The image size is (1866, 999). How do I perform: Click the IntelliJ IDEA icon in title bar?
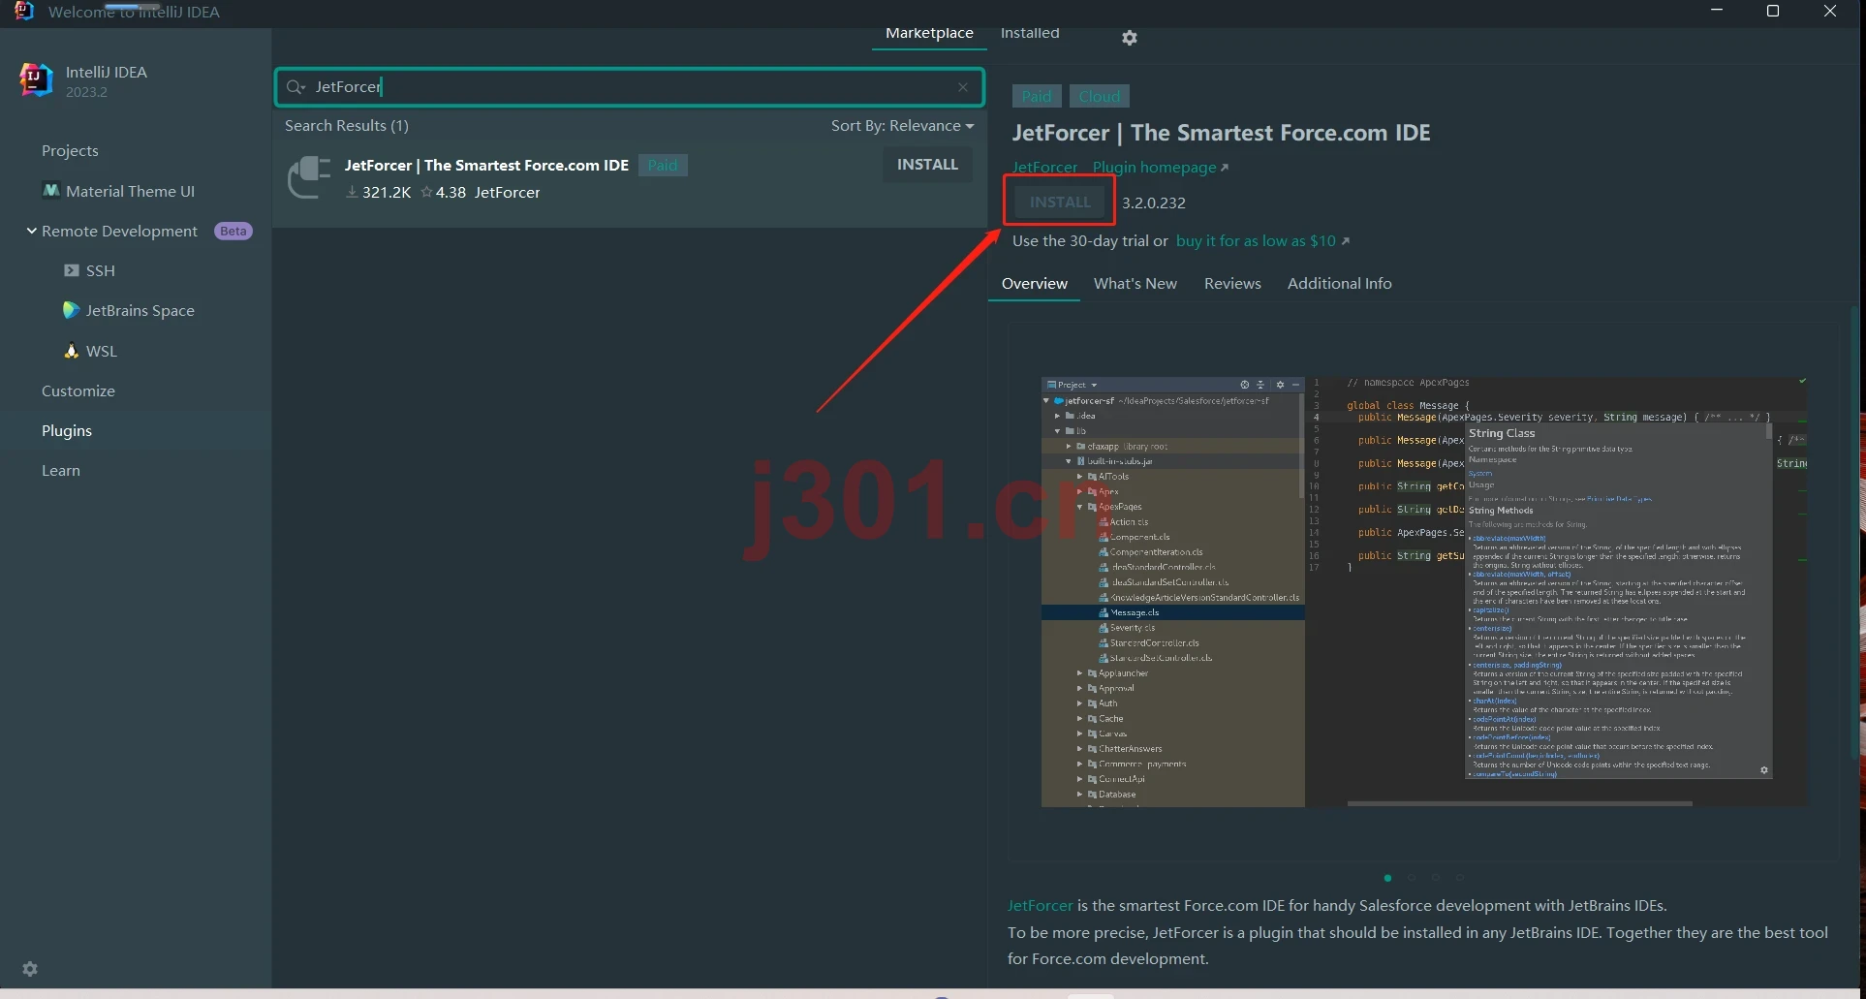point(24,11)
